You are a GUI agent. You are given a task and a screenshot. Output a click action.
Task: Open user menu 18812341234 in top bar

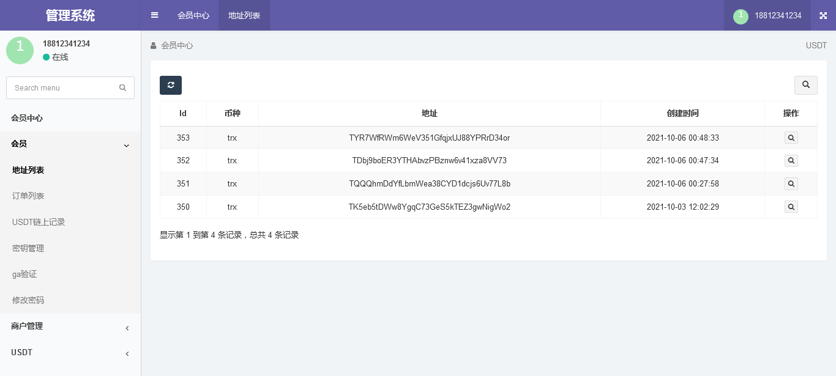click(767, 15)
